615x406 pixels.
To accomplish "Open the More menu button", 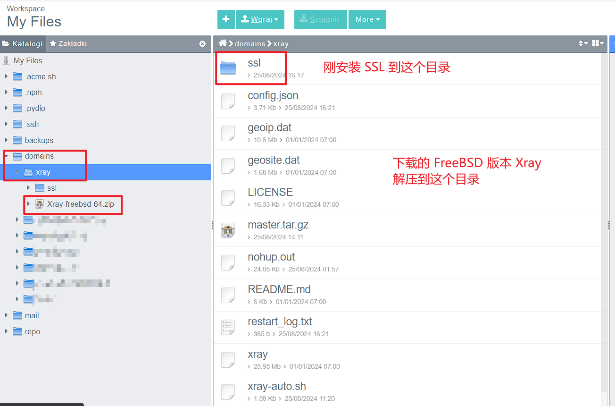I will pyautogui.click(x=367, y=19).
